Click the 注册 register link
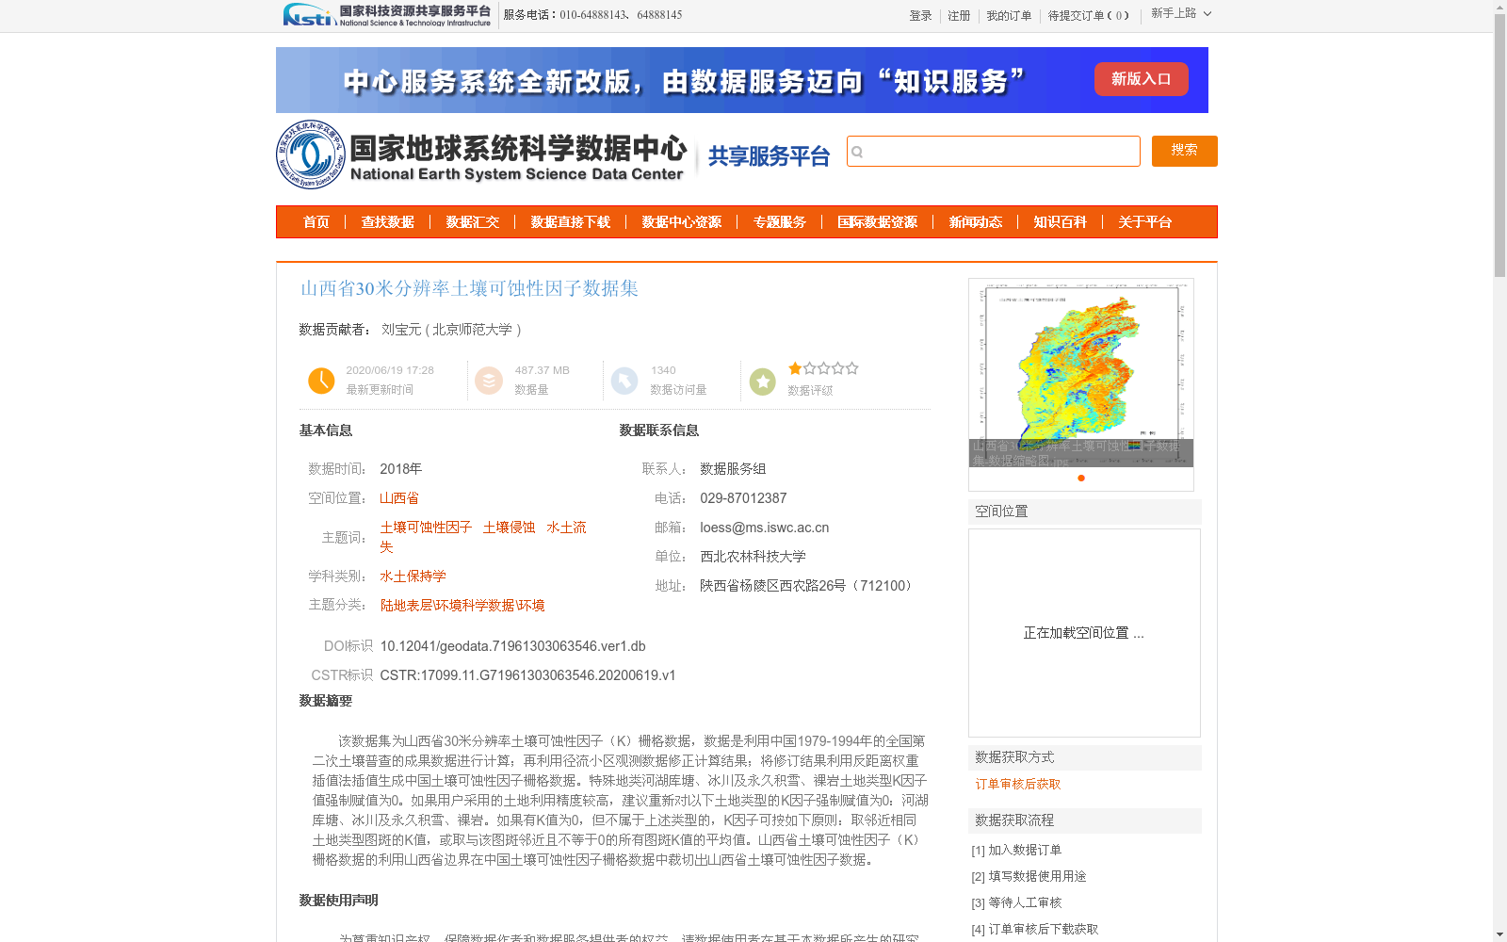Screen dimensions: 1507x942 (959, 16)
